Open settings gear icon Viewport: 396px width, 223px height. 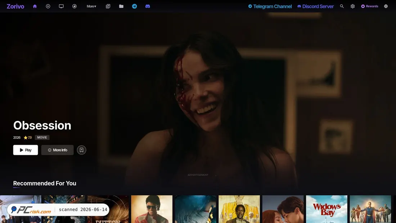click(x=352, y=6)
